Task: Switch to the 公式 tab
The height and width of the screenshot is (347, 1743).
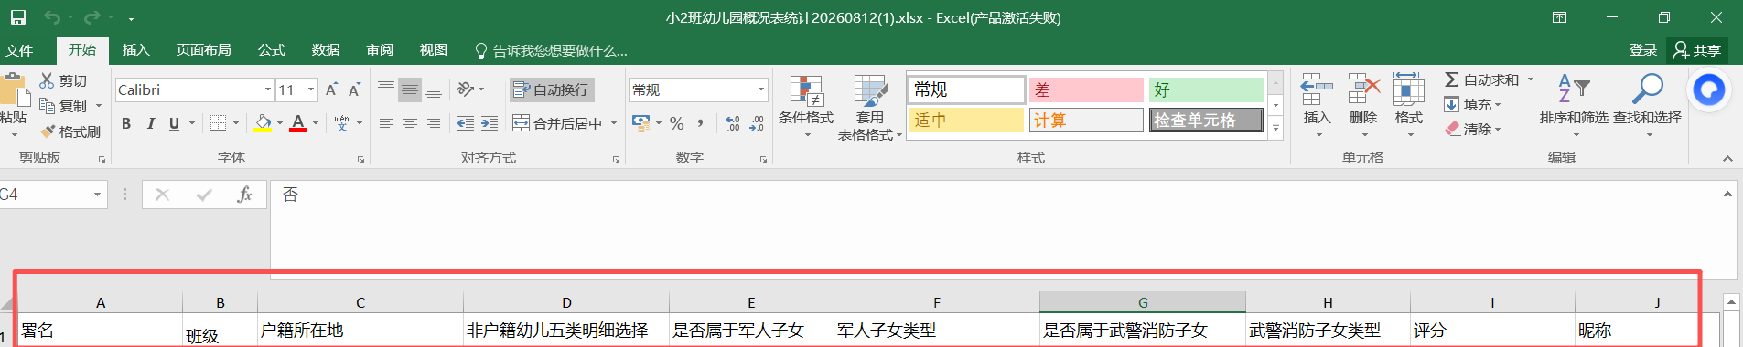Action: click(272, 50)
